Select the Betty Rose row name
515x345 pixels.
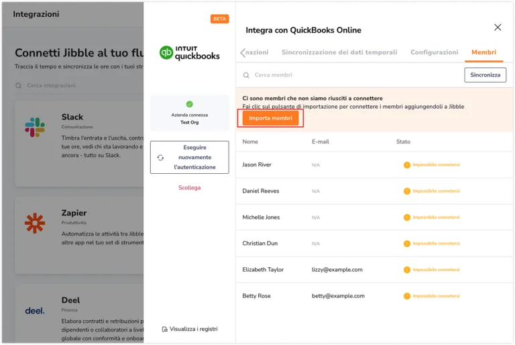(x=256, y=296)
